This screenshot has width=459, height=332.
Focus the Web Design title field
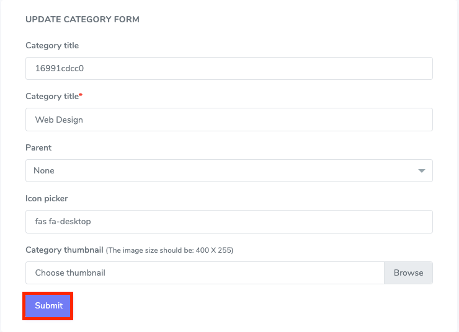[x=228, y=120]
